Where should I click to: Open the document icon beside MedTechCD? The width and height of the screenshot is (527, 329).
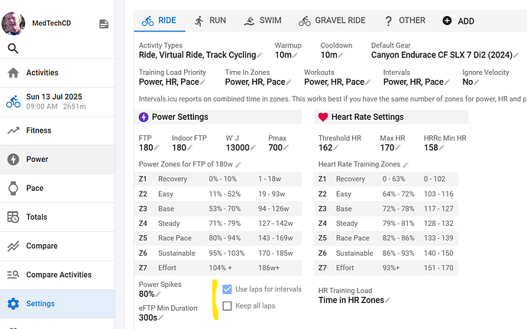pos(104,24)
